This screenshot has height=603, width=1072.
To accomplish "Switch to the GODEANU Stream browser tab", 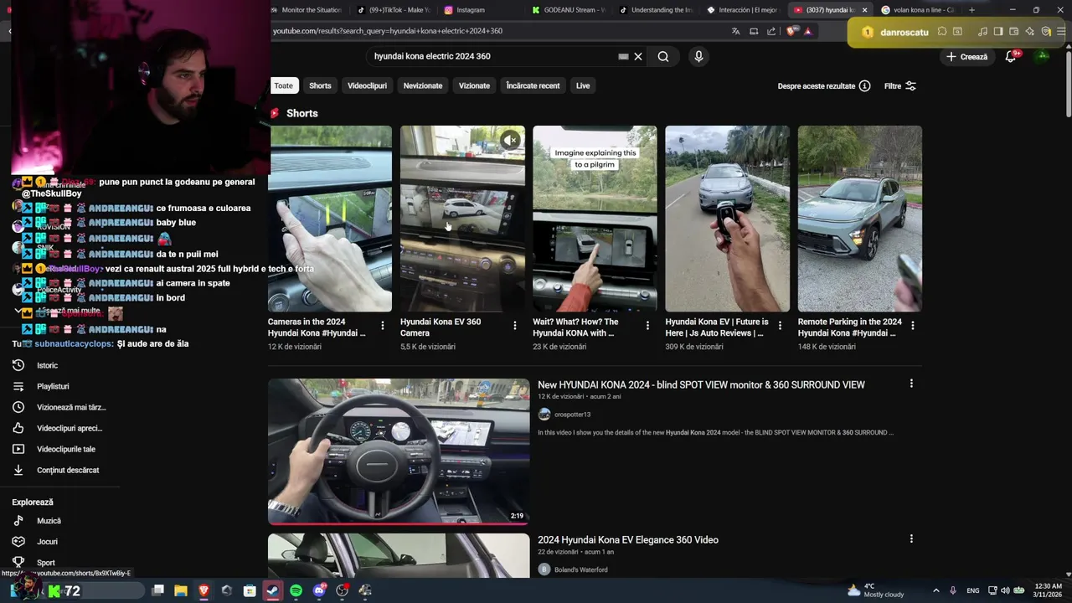I will [x=569, y=10].
